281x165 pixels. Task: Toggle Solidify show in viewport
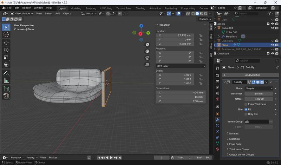pos(258,82)
